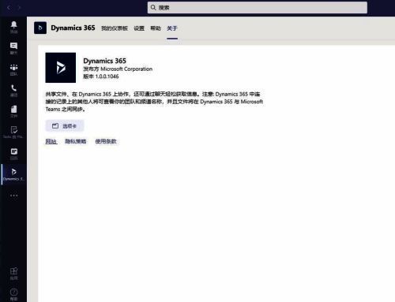This screenshot has height=302, width=395.
Task: Open the Files icon in sidebar
Action: click(x=13, y=111)
